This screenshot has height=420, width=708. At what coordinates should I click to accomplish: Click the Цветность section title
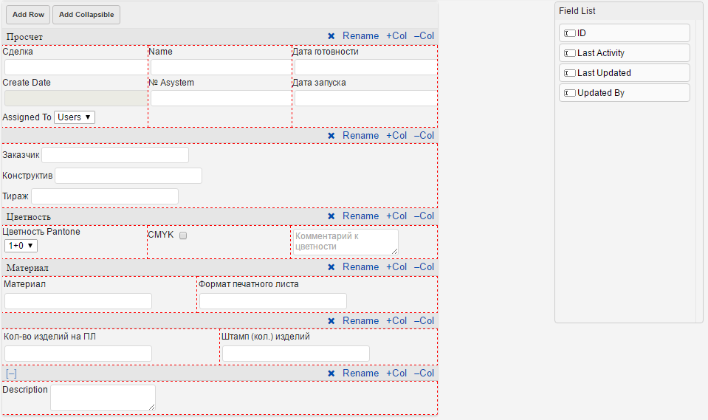click(29, 217)
